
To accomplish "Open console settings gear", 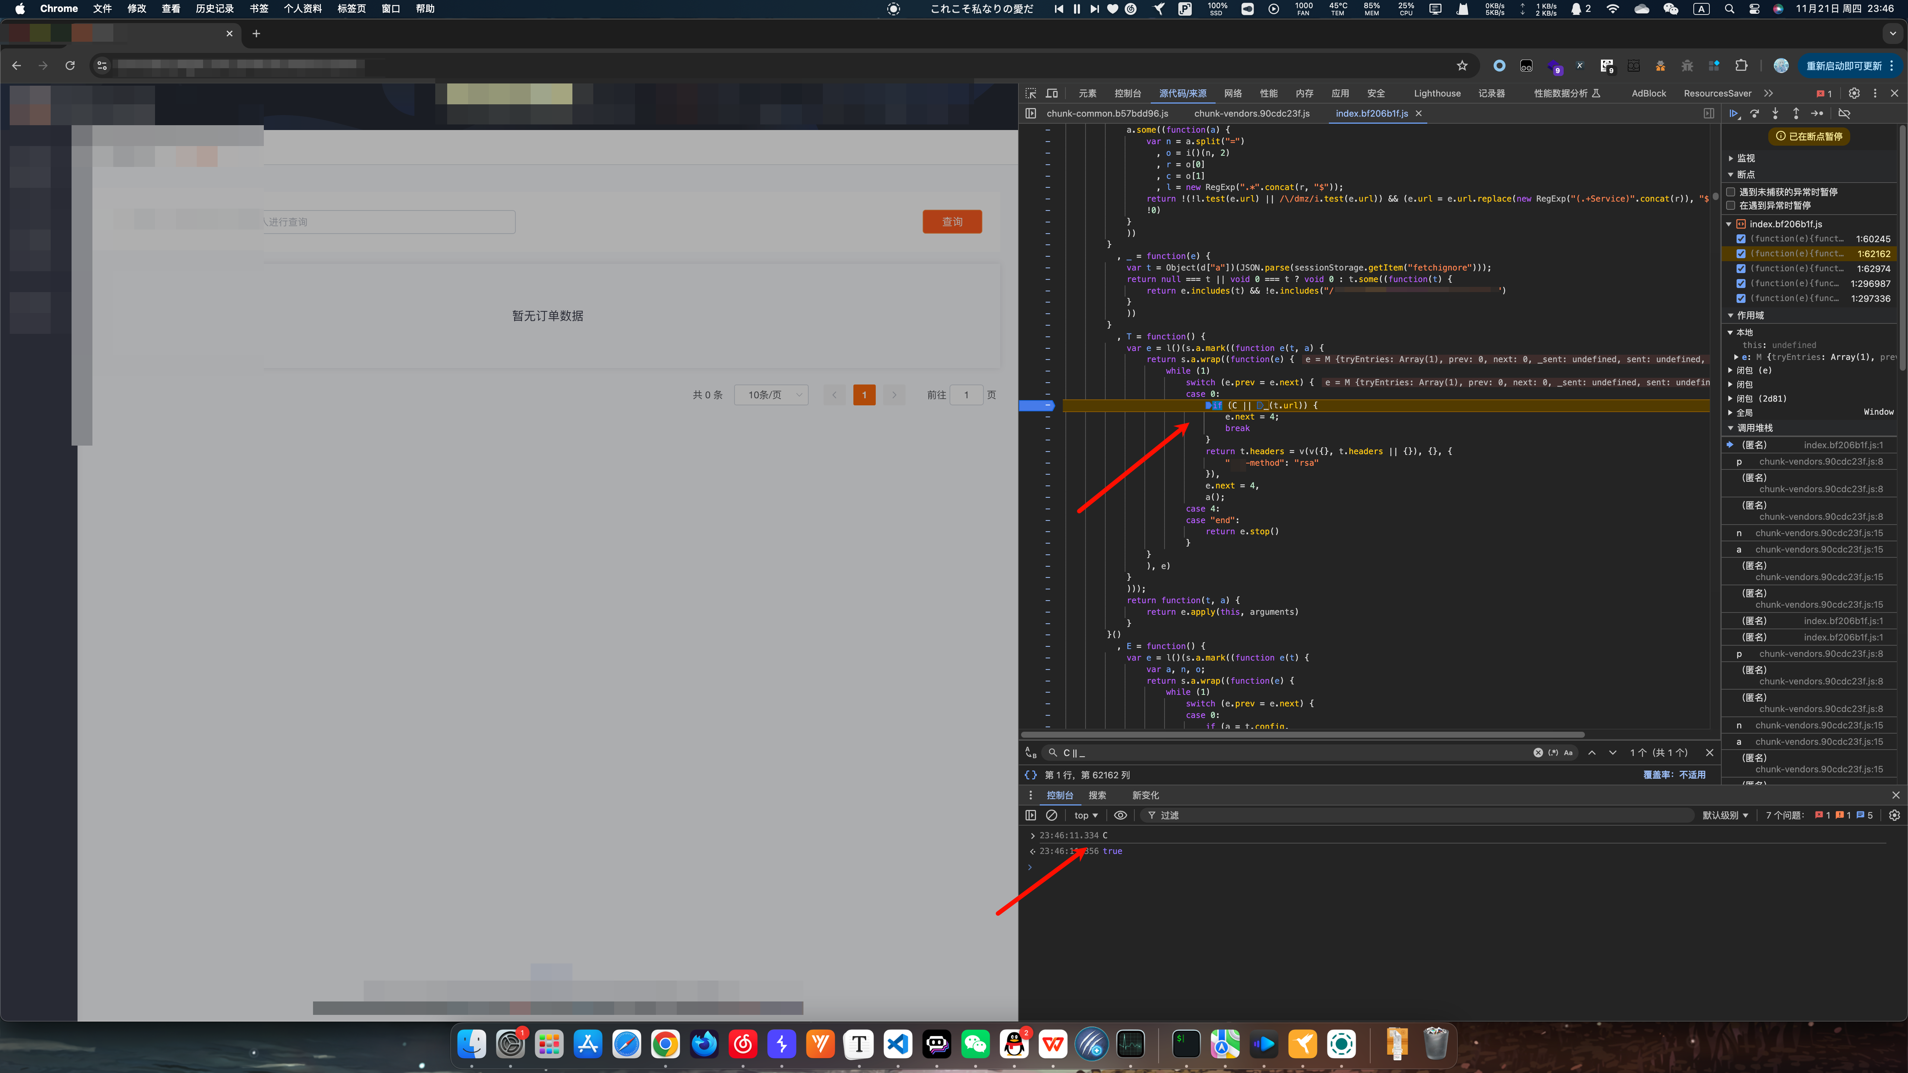I will click(x=1895, y=815).
